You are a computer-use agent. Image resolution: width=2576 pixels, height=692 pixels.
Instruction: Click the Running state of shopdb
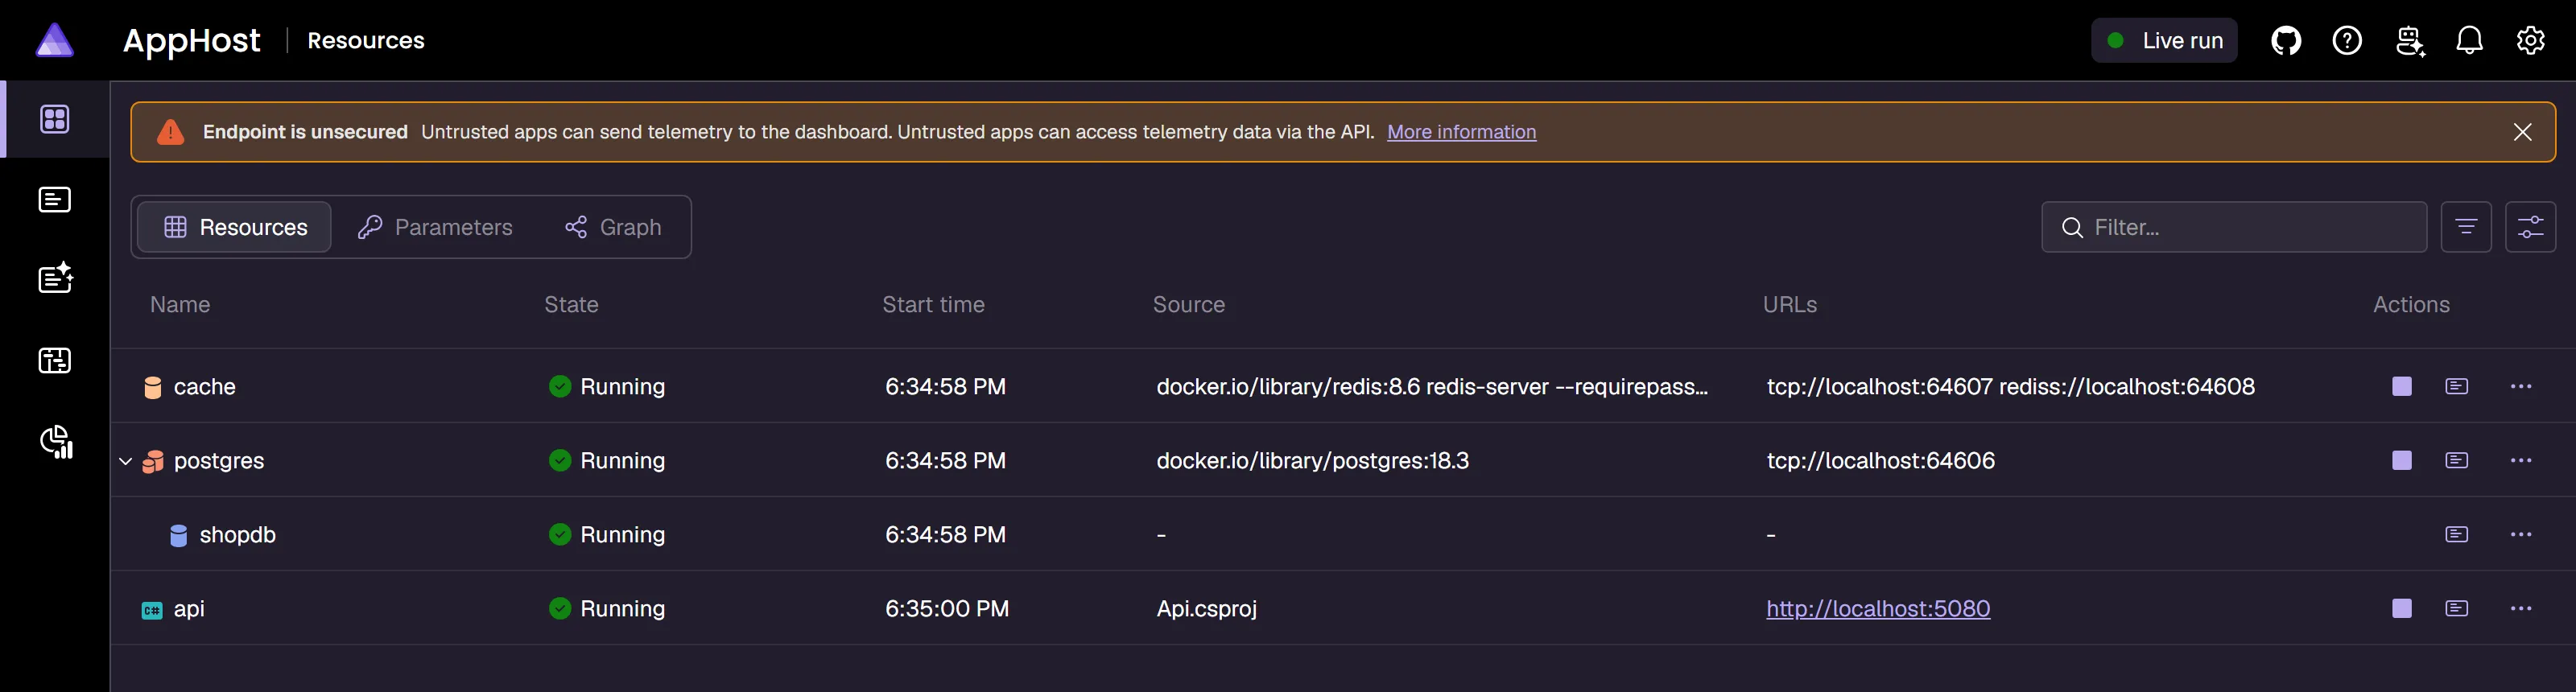coord(607,535)
